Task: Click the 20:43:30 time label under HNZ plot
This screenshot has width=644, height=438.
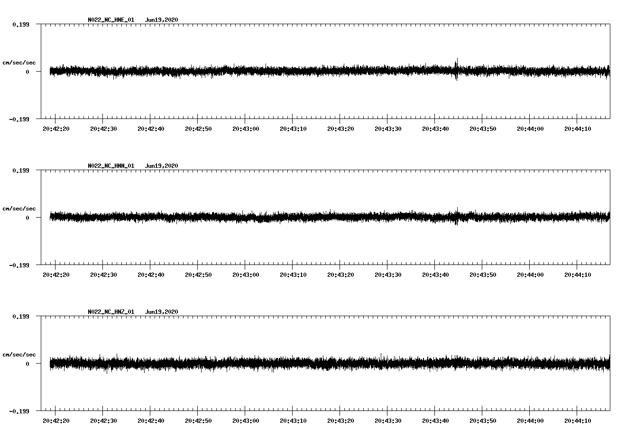Action: point(388,421)
